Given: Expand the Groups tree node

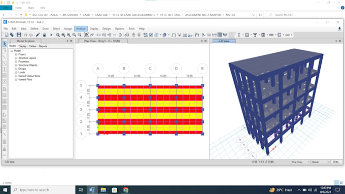Looking at the screenshot, I should click(x=16, y=69).
